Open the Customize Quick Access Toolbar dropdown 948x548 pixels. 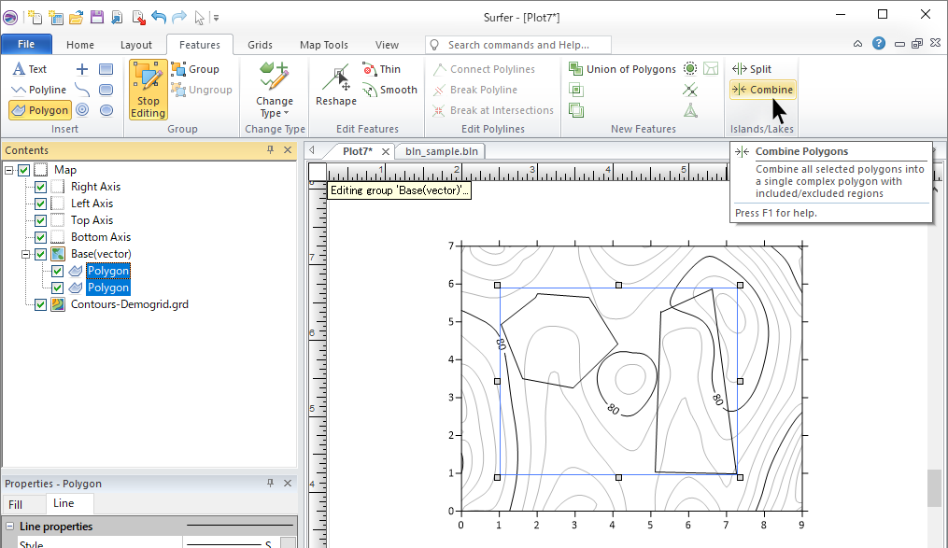(x=217, y=18)
